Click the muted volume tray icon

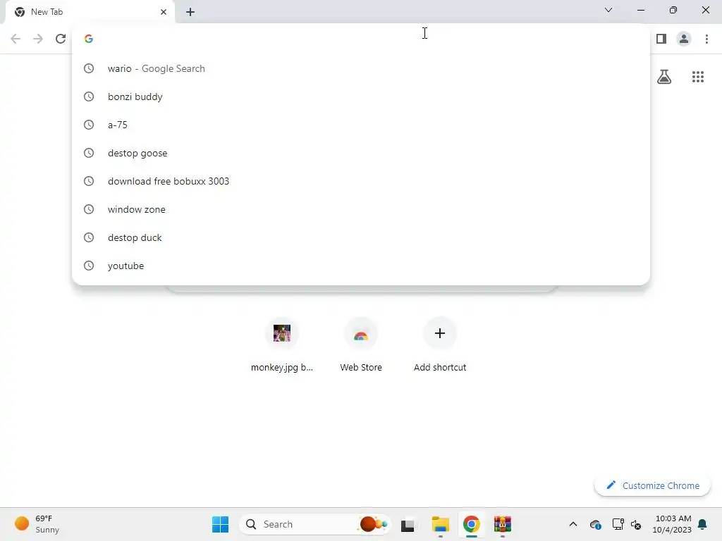pos(636,524)
